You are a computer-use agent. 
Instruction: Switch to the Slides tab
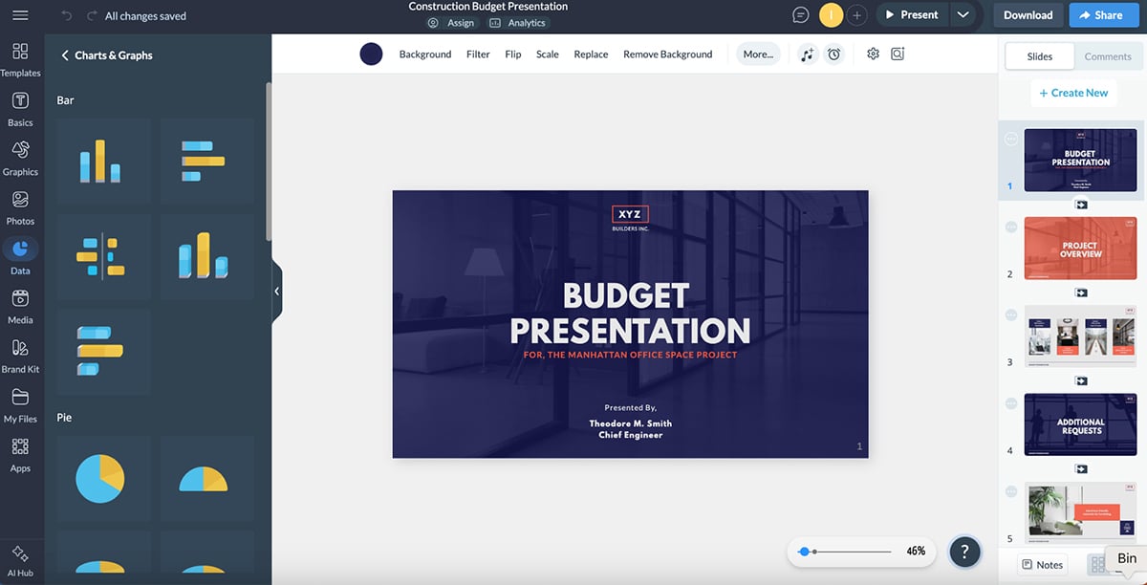tap(1040, 56)
